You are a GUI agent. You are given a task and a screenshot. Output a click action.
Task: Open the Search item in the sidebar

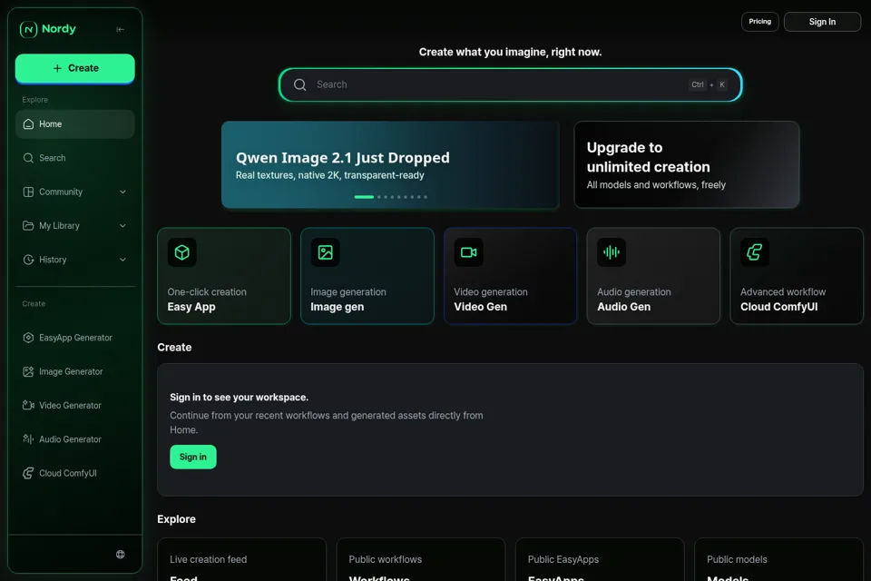75,158
